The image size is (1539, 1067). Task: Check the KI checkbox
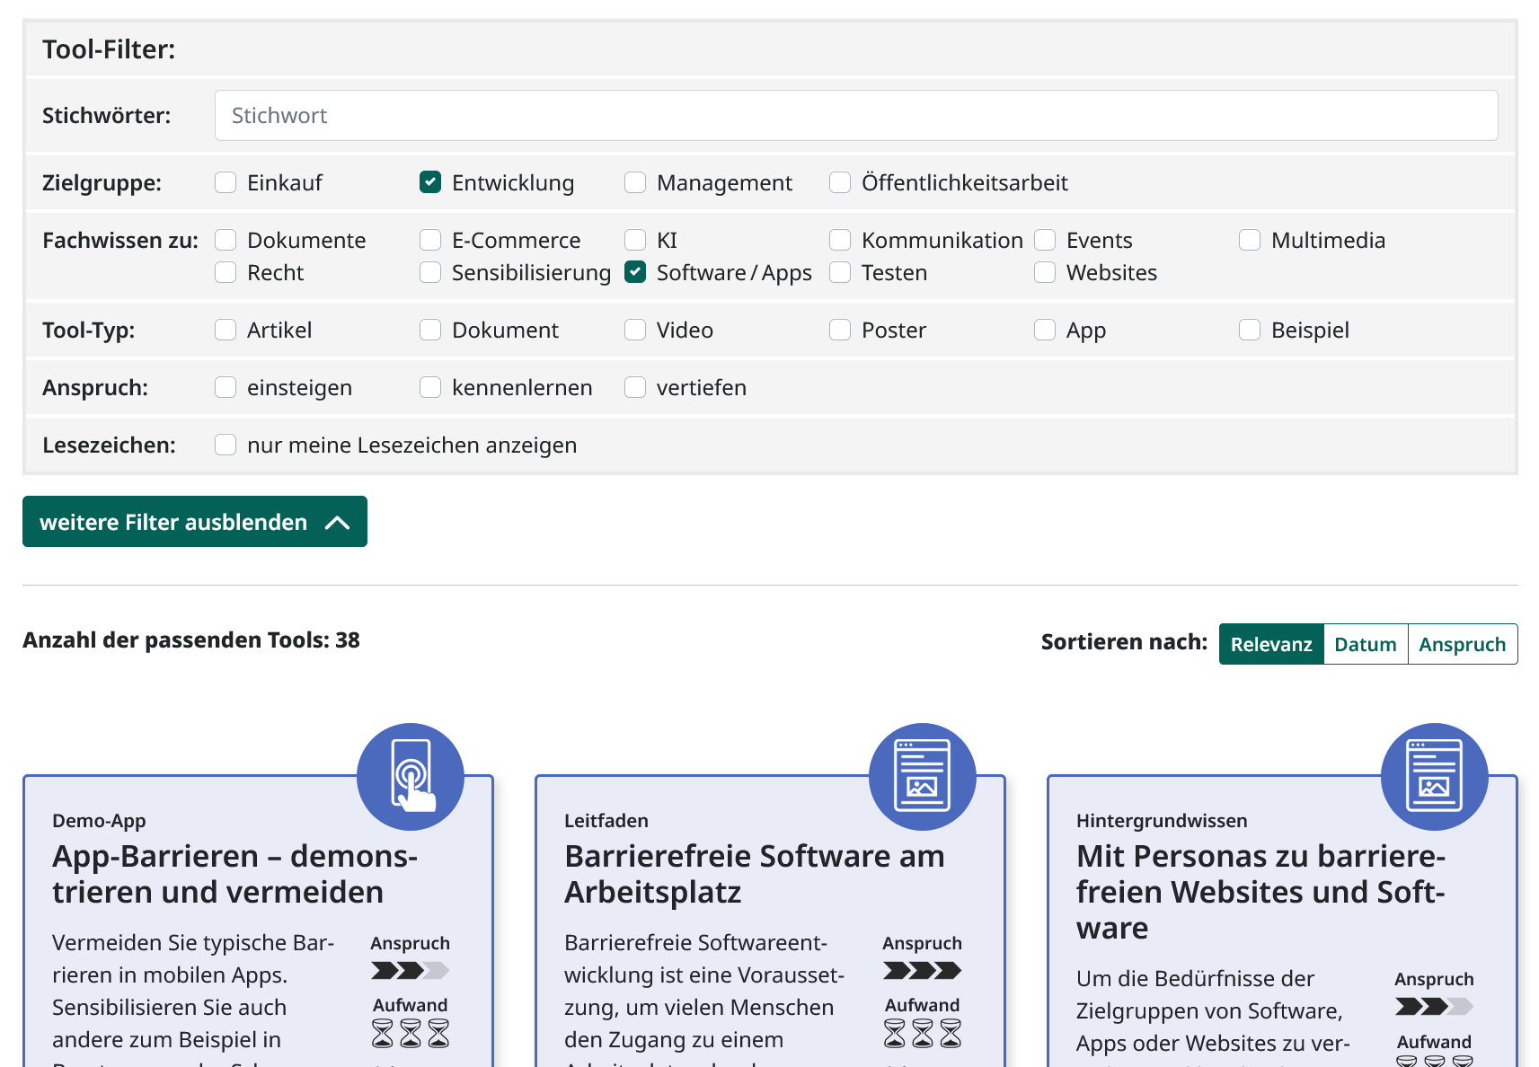click(x=635, y=240)
